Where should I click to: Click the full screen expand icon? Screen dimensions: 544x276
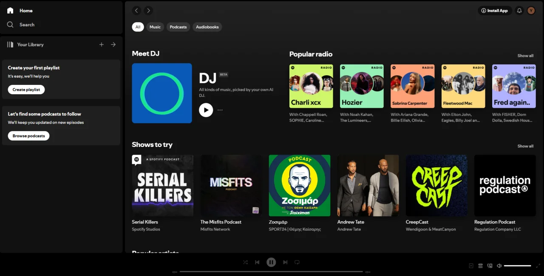click(x=538, y=266)
